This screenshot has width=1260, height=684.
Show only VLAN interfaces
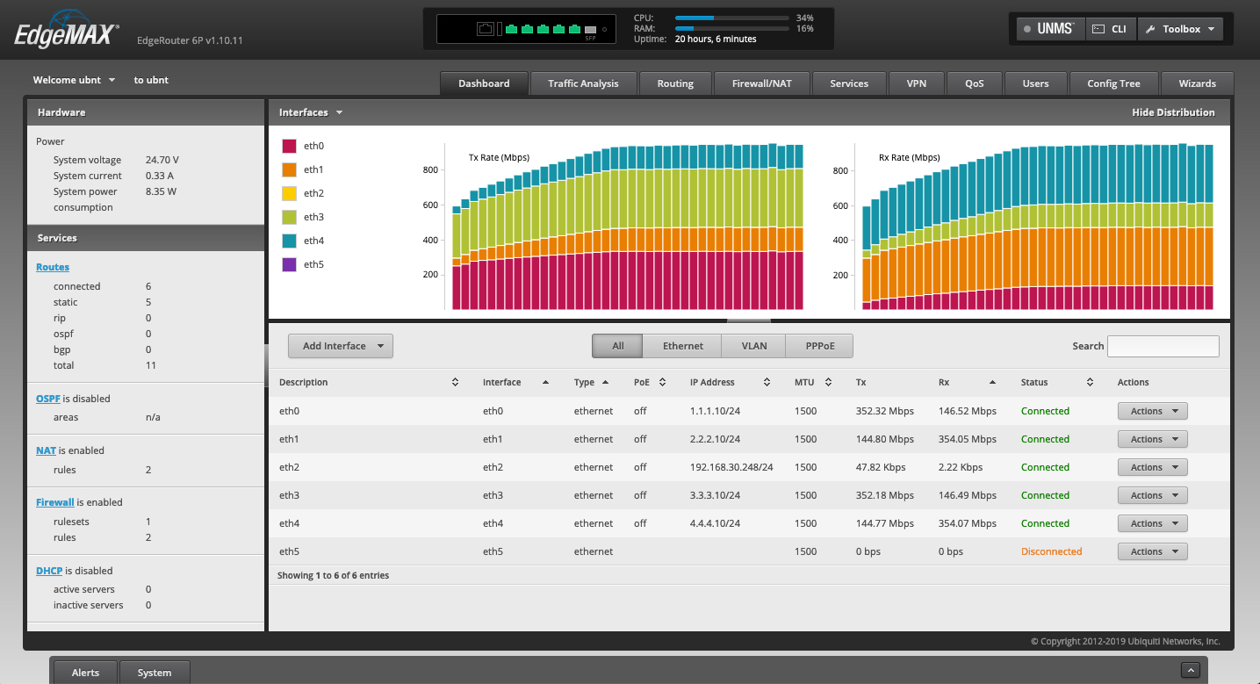pos(753,346)
